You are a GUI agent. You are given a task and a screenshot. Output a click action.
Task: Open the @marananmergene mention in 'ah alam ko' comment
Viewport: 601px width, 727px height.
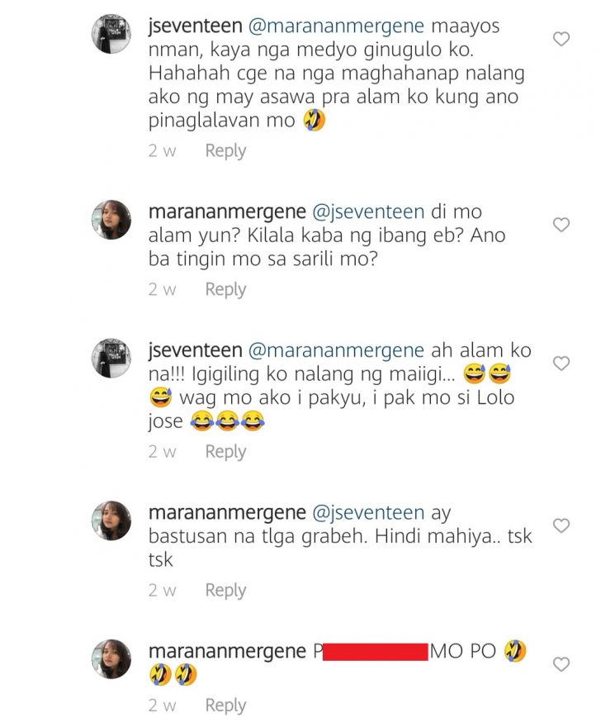[337, 350]
